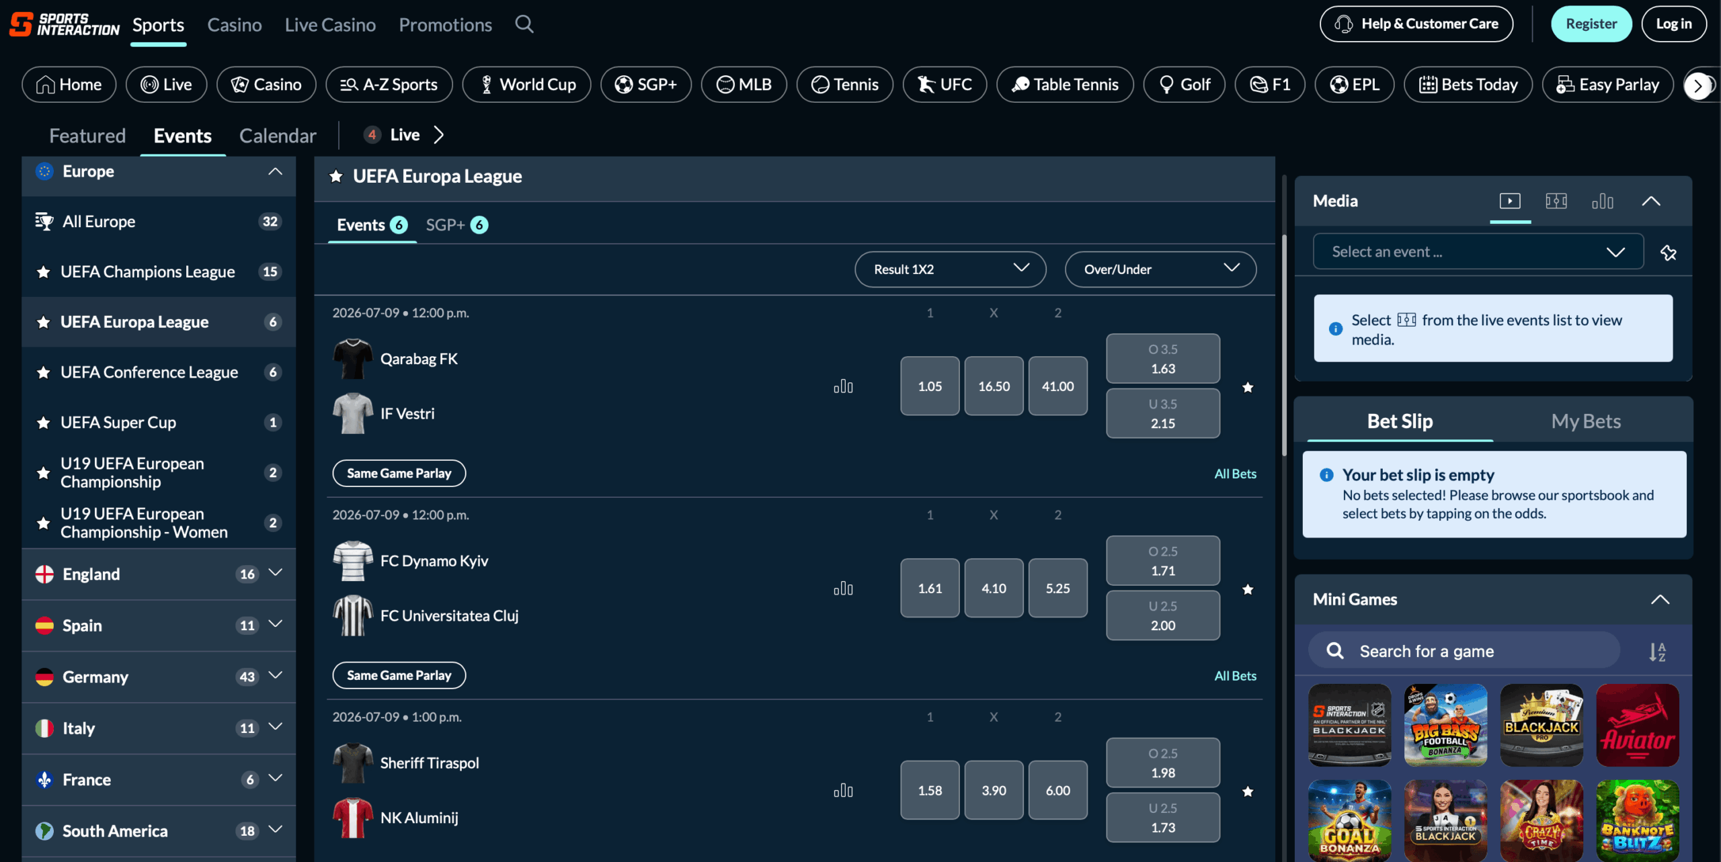Viewport: 1721px width, 862px height.
Task: Open the MLB shortcut pill
Action: click(x=744, y=85)
